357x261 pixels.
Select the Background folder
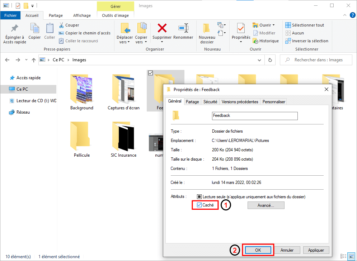82,92
